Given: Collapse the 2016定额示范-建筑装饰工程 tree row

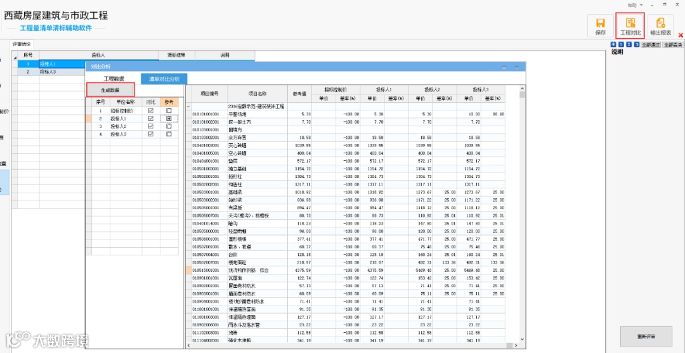Looking at the screenshot, I should 188,106.
